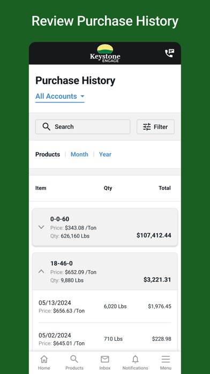This screenshot has height=374, width=210.
Task: Go to Home in bottom navigation
Action: click(44, 363)
